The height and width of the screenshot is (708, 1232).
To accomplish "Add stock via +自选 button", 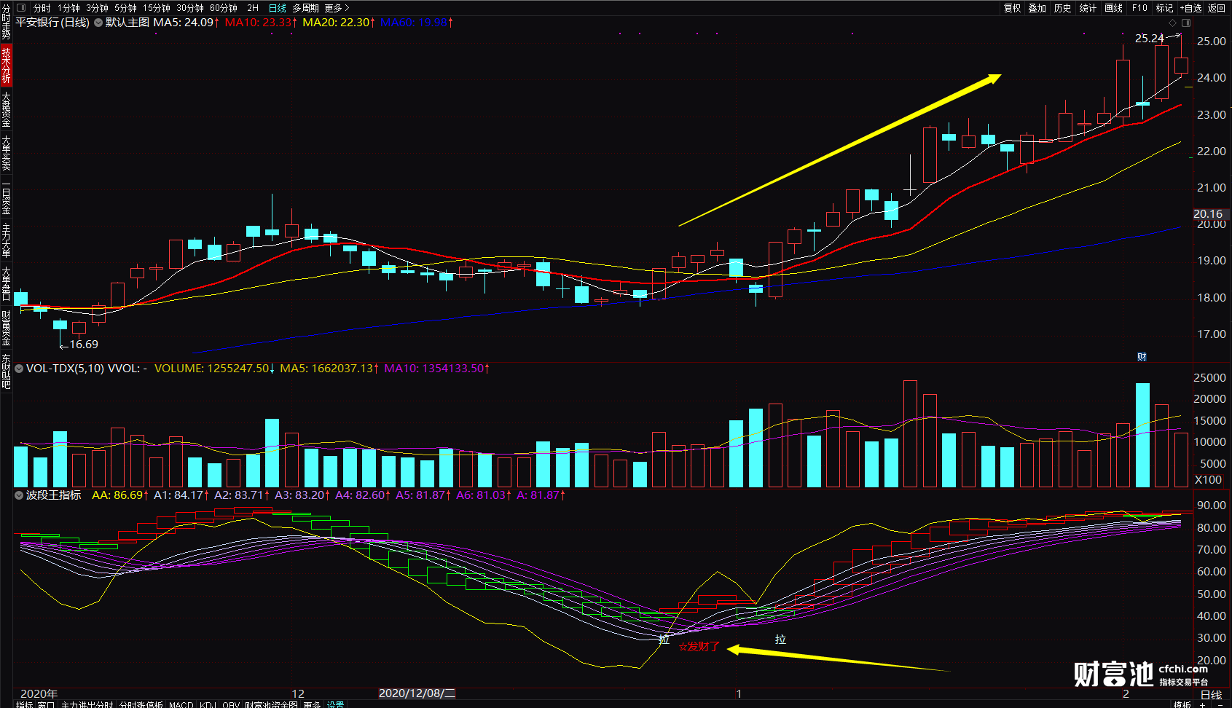I will [x=1190, y=8].
